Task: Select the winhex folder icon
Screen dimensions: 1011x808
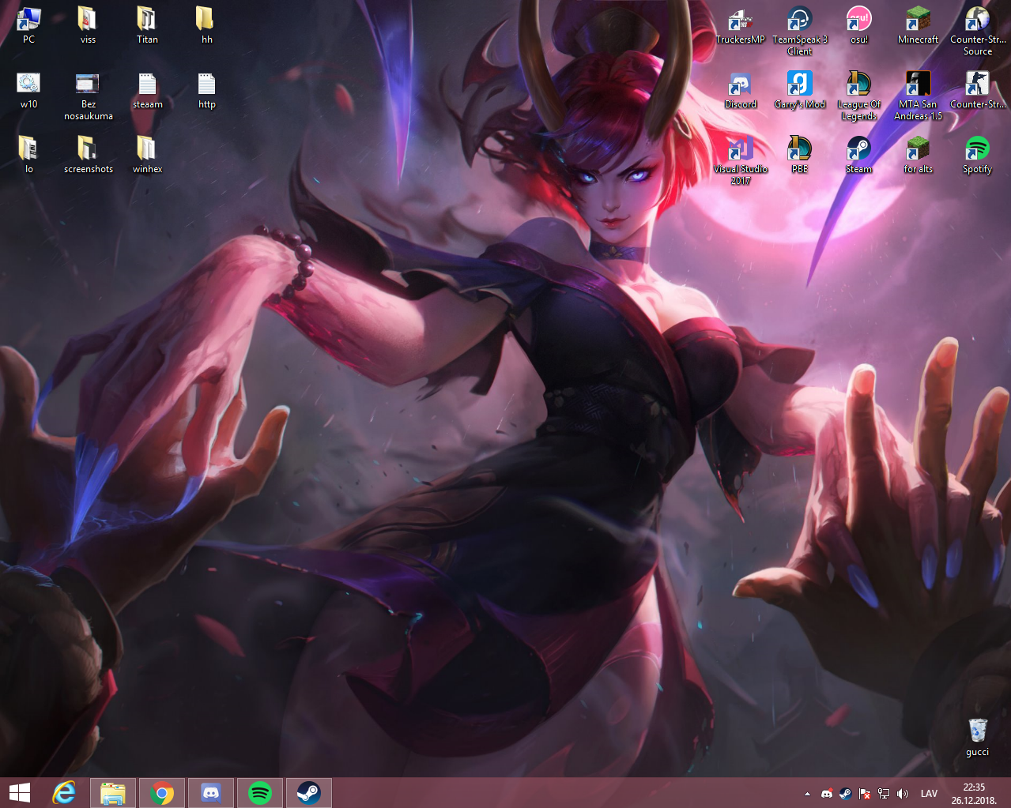Action: tap(147, 155)
